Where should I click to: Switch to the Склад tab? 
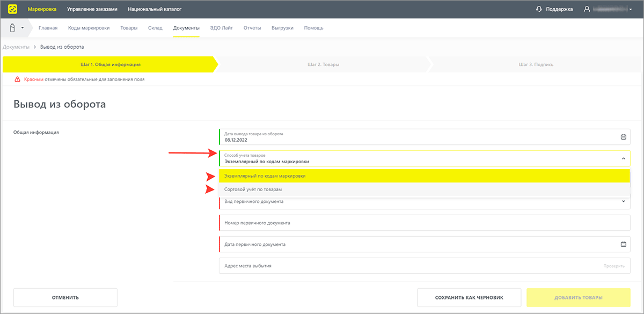click(x=155, y=28)
